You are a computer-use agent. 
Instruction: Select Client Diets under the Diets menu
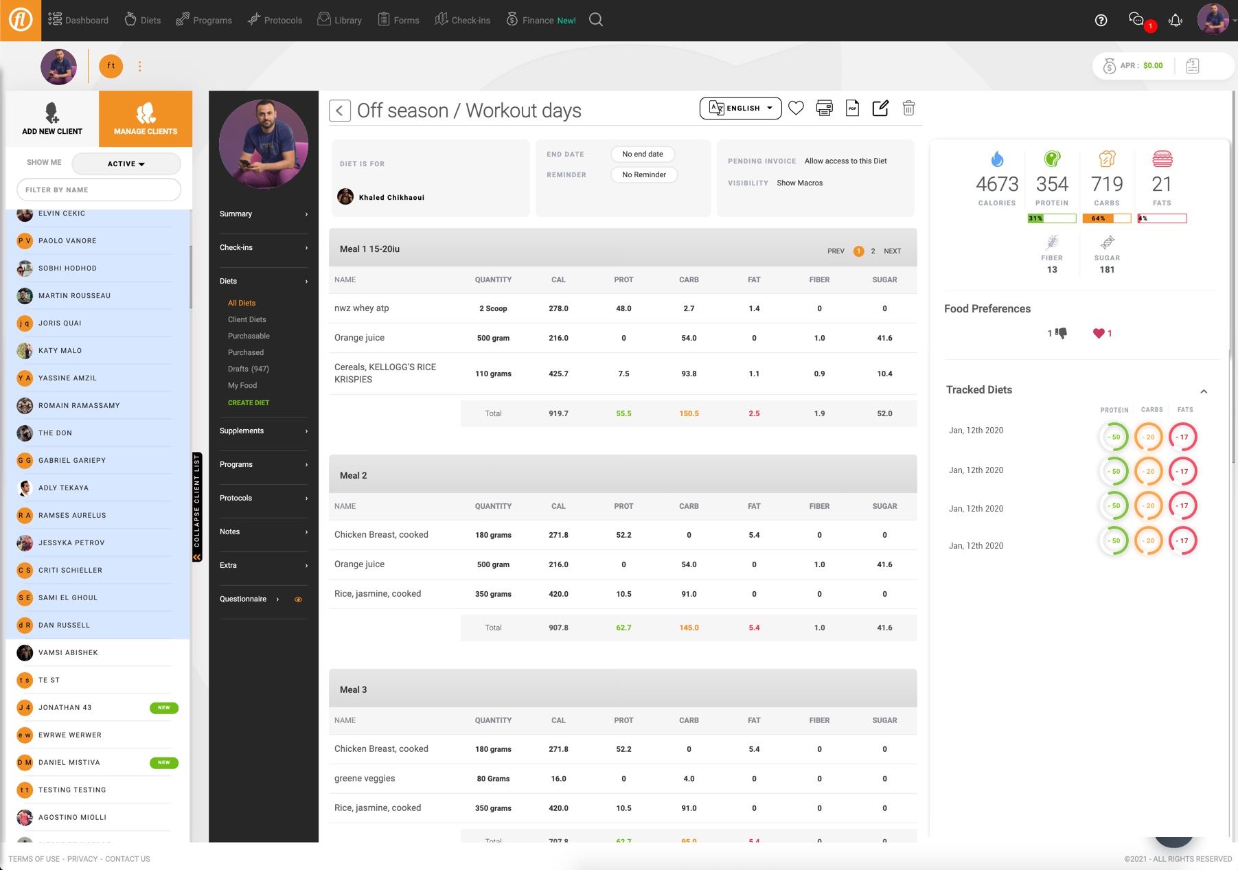click(246, 319)
